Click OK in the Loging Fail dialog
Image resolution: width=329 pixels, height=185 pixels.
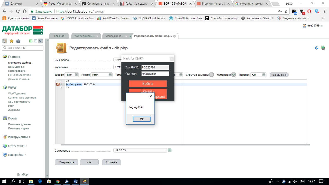142,119
